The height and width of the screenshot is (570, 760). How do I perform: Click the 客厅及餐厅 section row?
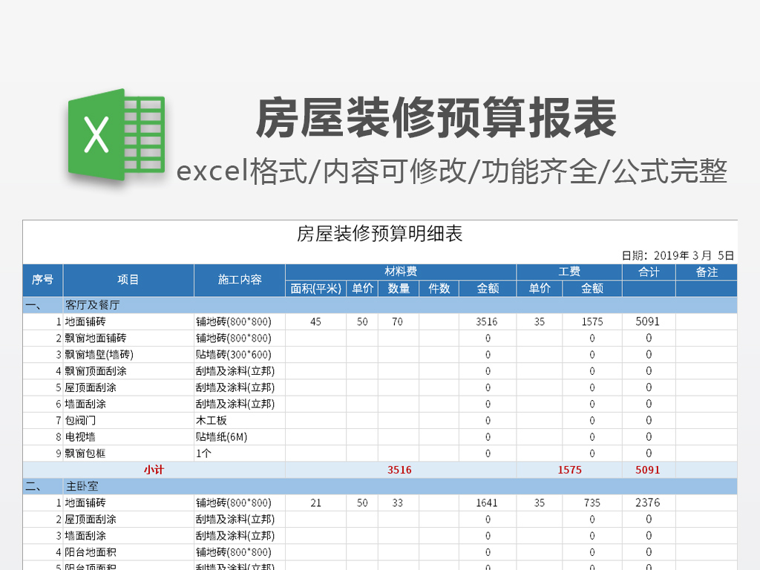[x=93, y=305]
